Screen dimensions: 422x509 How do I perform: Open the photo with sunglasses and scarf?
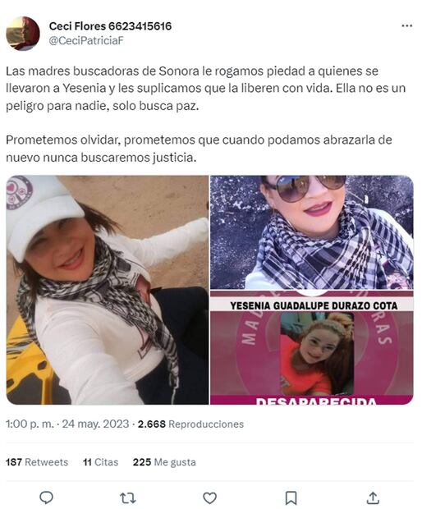[312, 232]
